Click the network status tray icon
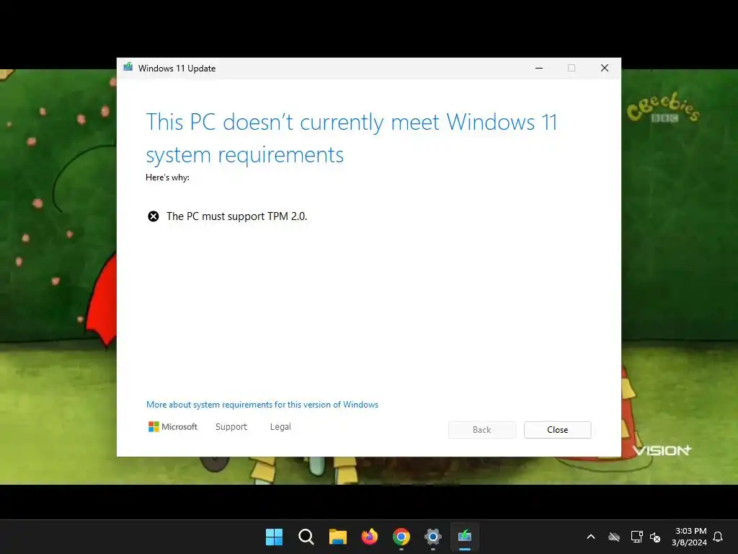The image size is (738, 554). (636, 537)
